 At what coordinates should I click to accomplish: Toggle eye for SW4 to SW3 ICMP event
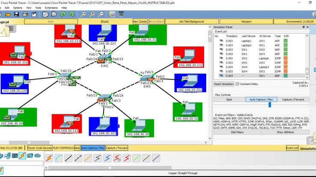(221, 71)
